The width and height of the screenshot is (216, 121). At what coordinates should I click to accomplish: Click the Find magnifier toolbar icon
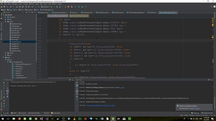click(x=26, y=7)
